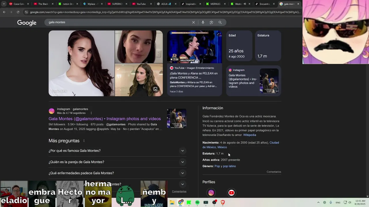Click Comentarios under the Información panel
Image resolution: width=369 pixels, height=207 pixels.
point(274,172)
